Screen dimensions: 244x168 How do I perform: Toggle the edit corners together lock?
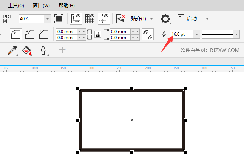tap(98, 34)
